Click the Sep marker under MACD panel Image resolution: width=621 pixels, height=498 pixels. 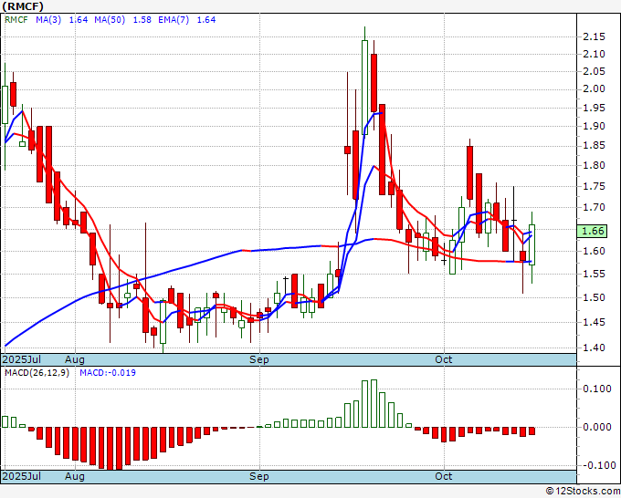tap(259, 477)
